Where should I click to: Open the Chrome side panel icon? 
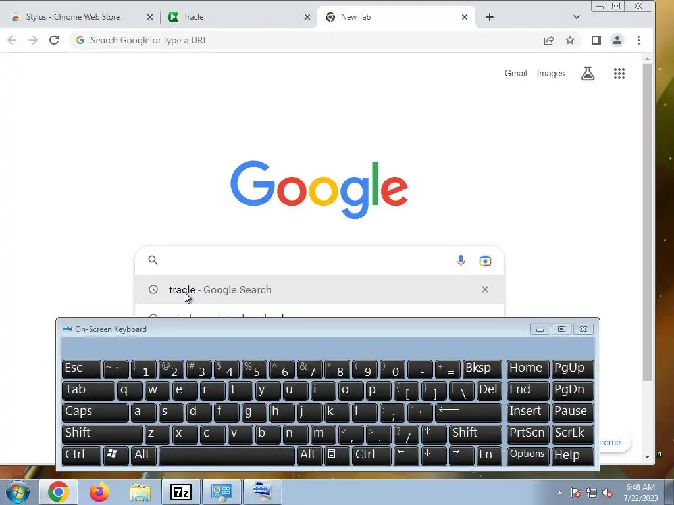point(596,40)
